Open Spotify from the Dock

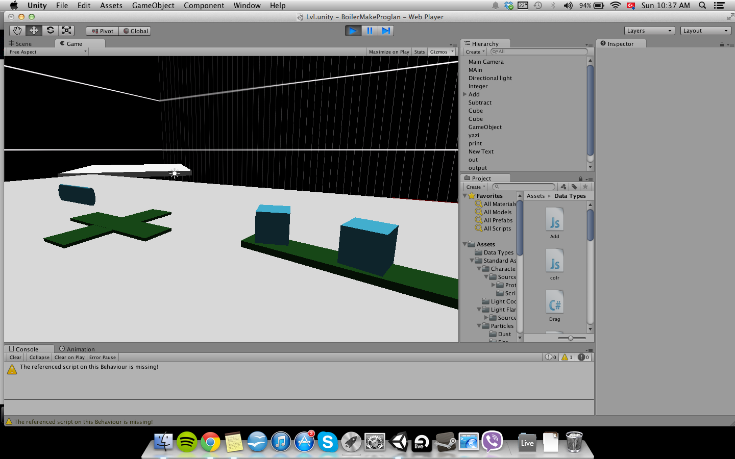tap(187, 442)
